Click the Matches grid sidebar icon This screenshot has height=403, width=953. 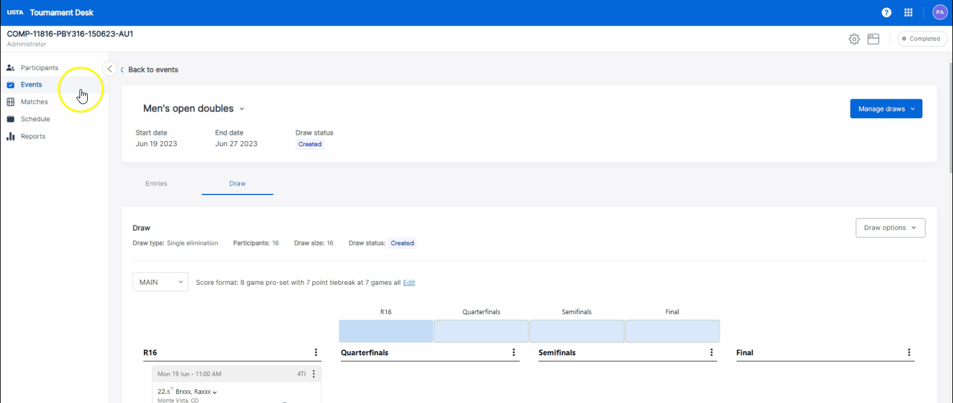pyautogui.click(x=10, y=102)
